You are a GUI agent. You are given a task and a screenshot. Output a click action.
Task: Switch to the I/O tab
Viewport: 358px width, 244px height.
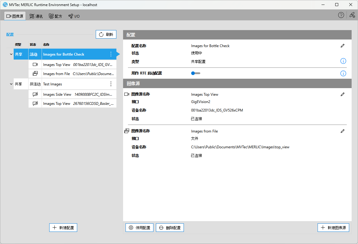click(74, 16)
